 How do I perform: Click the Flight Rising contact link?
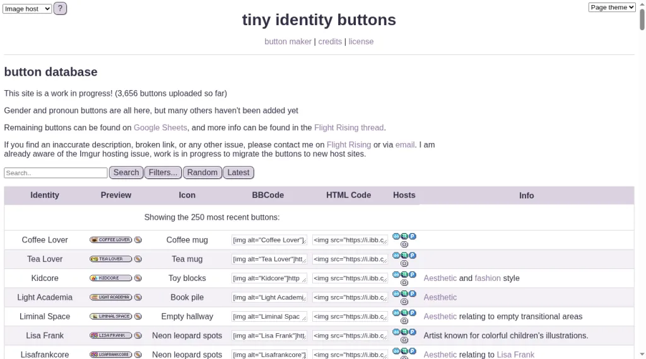pyautogui.click(x=348, y=145)
